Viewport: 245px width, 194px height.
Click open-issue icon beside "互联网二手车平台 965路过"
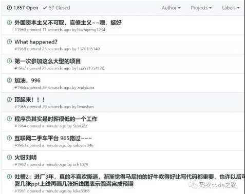[9, 138]
